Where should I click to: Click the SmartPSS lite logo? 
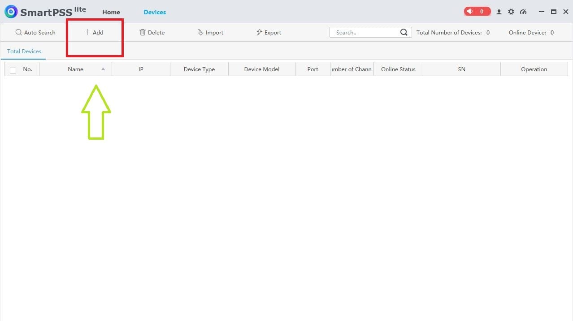[11, 11]
